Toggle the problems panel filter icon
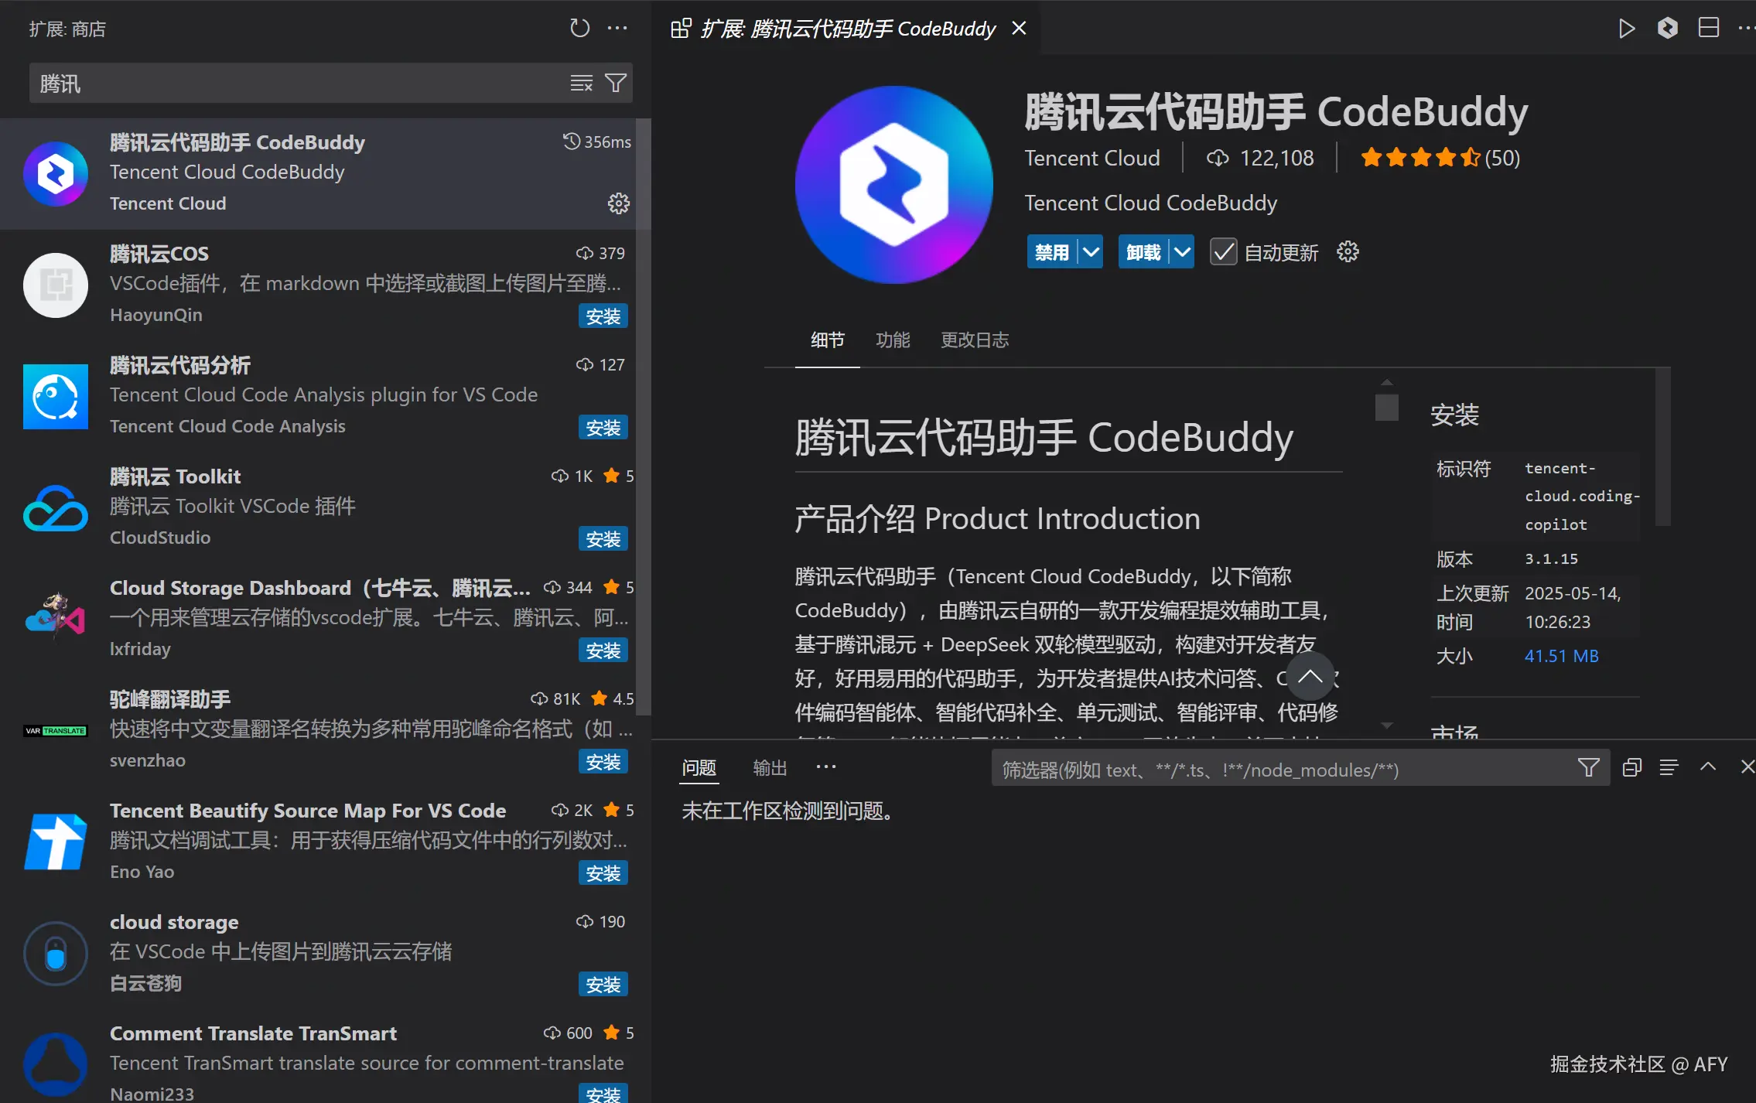This screenshot has width=1756, height=1103. coord(1588,767)
